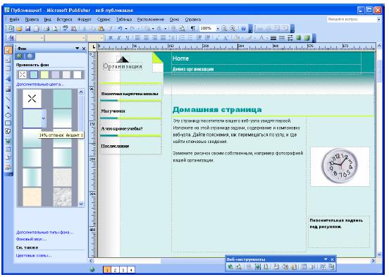Click the Underline formatting icon
The width and height of the screenshot is (389, 277).
[x=128, y=38]
